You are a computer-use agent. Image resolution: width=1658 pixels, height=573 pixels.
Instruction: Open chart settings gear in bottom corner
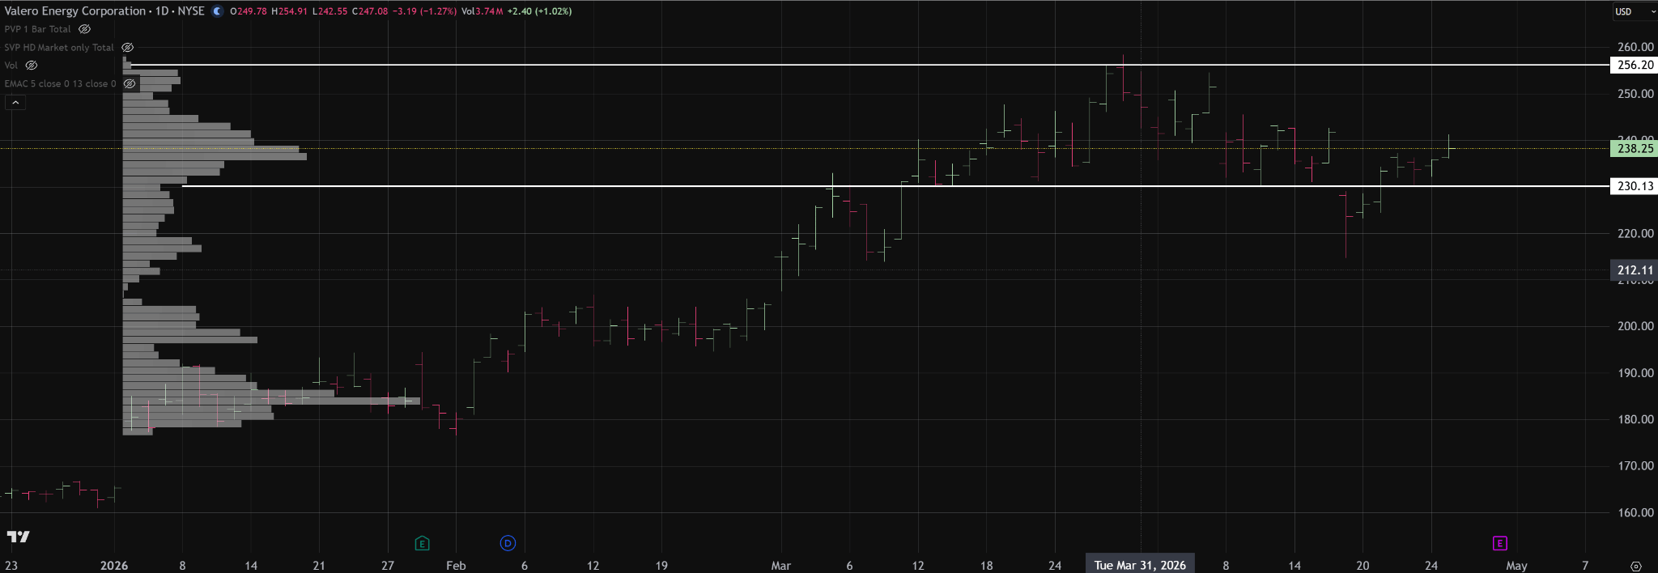[1635, 566]
